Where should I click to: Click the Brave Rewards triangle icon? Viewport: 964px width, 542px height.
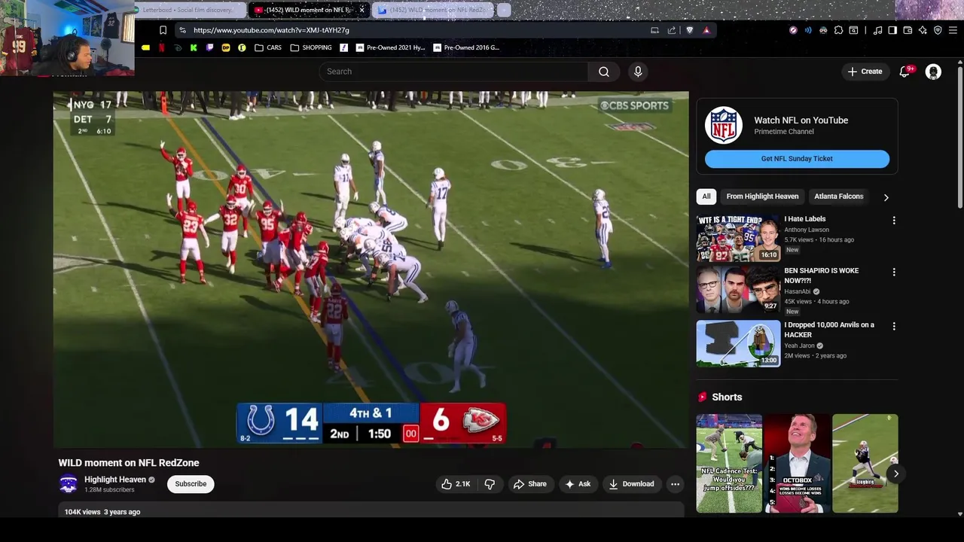pos(706,30)
